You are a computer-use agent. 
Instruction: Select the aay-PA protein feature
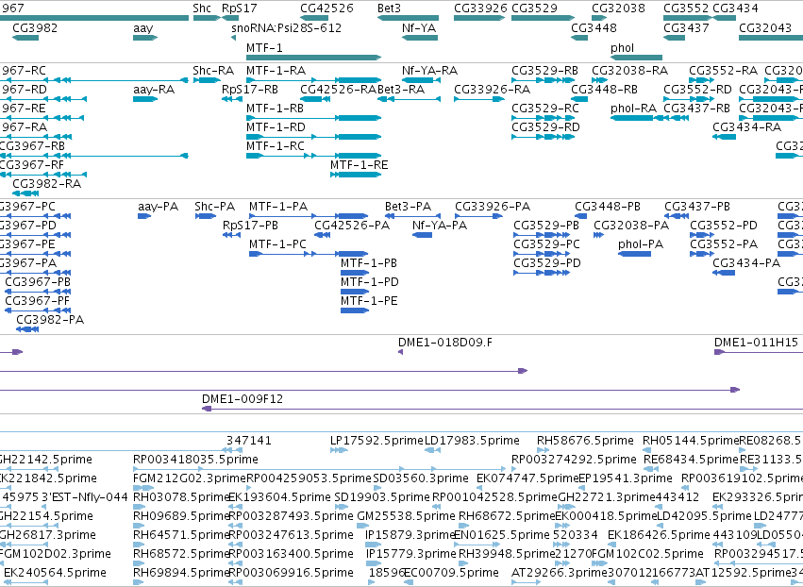[144, 216]
